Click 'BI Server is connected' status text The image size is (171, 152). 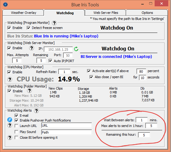coord(116,56)
